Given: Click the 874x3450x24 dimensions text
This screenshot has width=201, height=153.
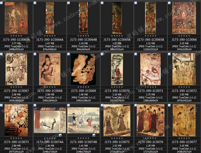Looking at the screenshot, I should pyautogui.click(x=50, y=49).
